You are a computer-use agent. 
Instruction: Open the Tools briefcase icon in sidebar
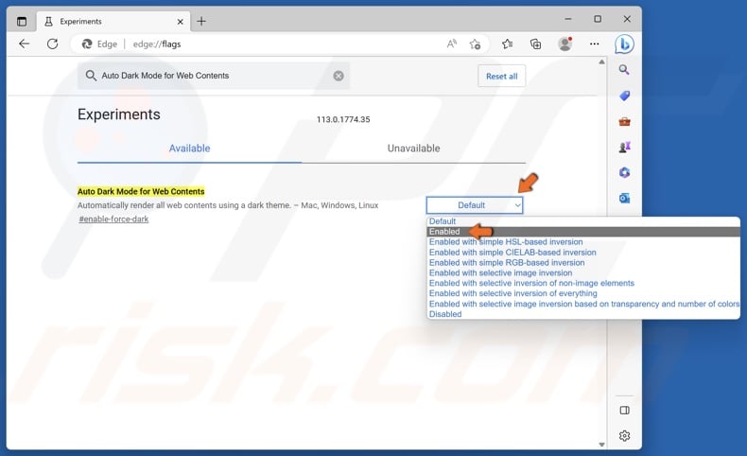point(625,121)
